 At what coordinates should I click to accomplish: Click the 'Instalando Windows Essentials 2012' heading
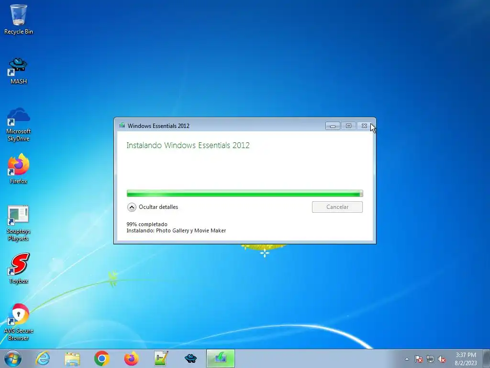[x=188, y=145]
